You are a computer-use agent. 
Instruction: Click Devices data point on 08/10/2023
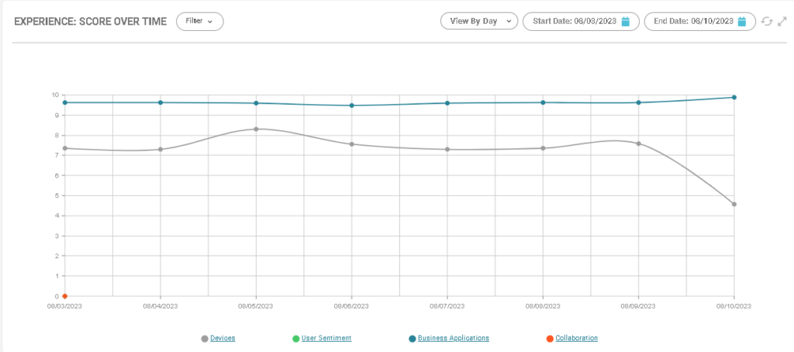(x=734, y=204)
